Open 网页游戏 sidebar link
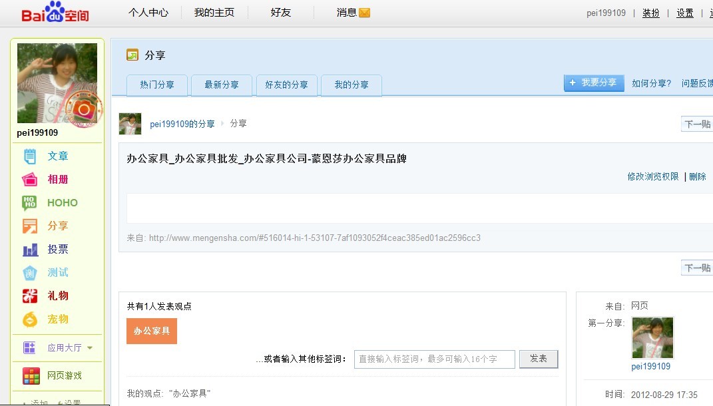Screen dimensions: 713x406 [65, 375]
